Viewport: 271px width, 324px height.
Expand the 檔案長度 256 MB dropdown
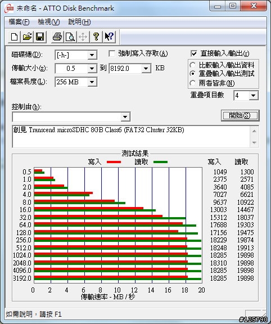[x=92, y=82]
